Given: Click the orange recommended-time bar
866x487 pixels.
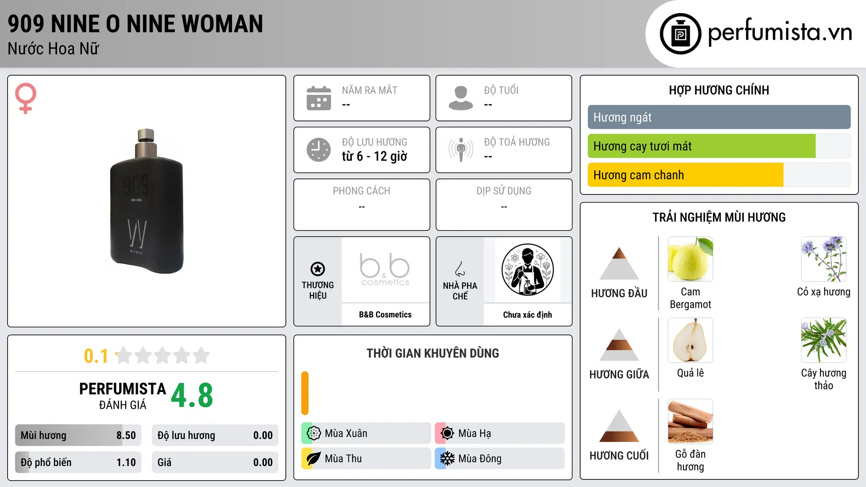Looking at the screenshot, I should pos(305,393).
